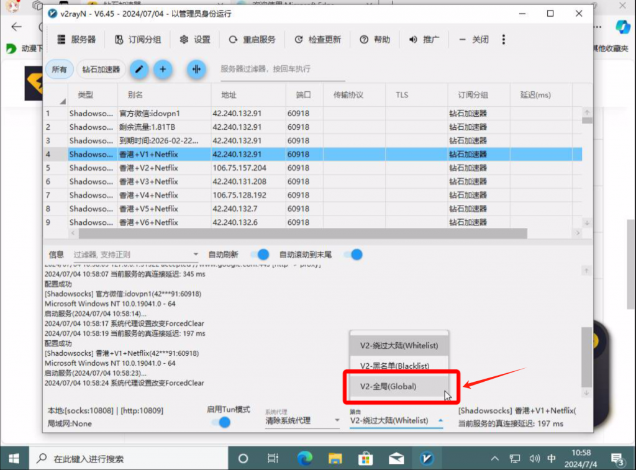Select the 钻石加速器 group tab
636x470 pixels.
click(x=101, y=70)
